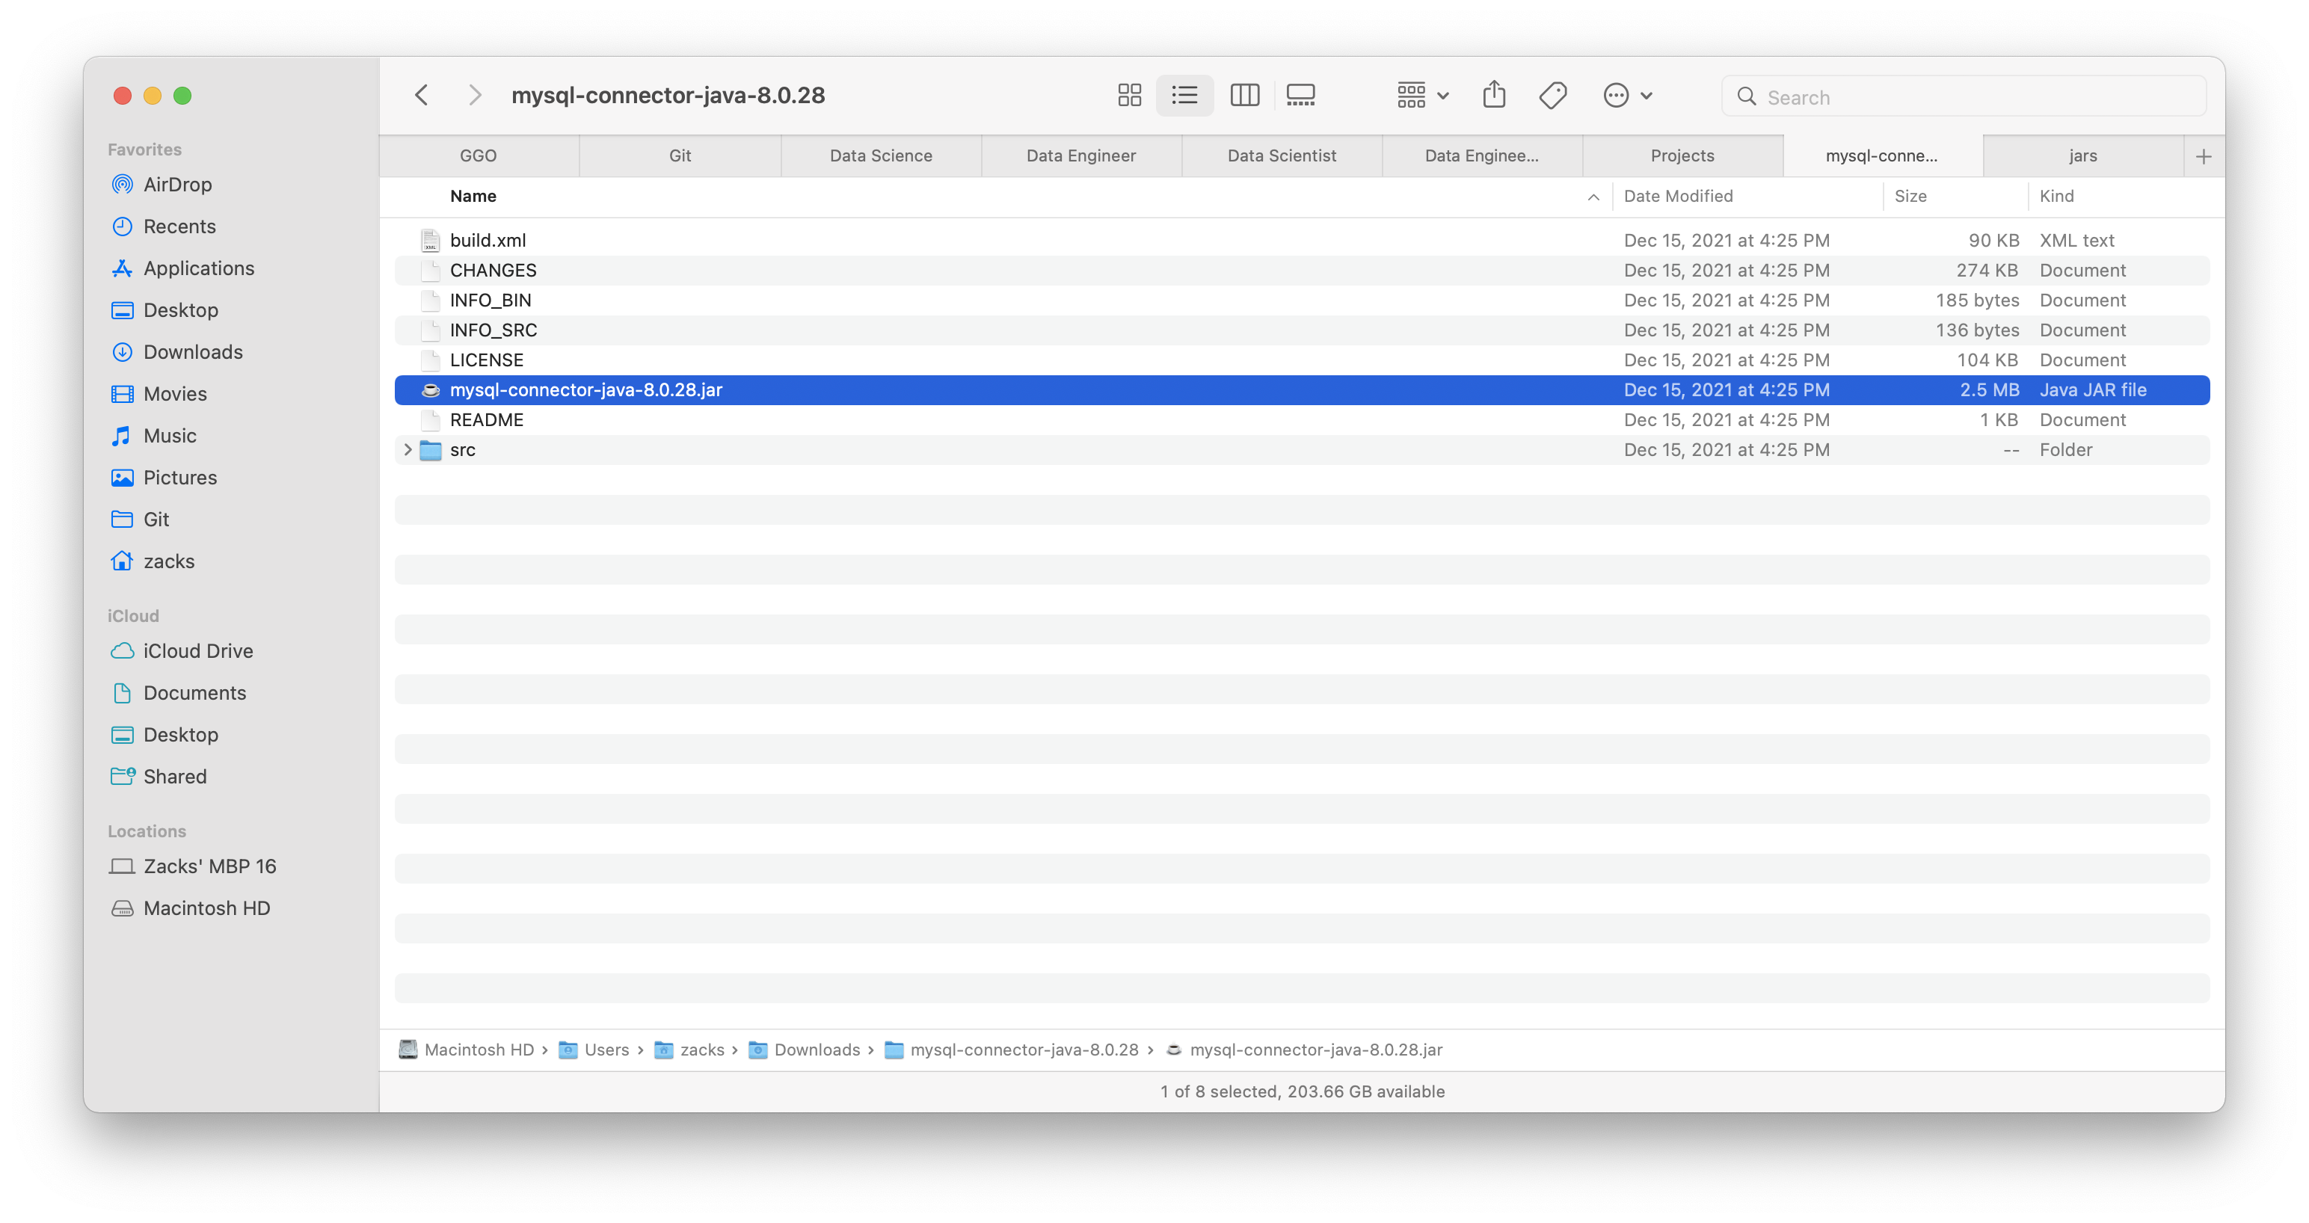Switch to the Data Science tab

tap(880, 156)
